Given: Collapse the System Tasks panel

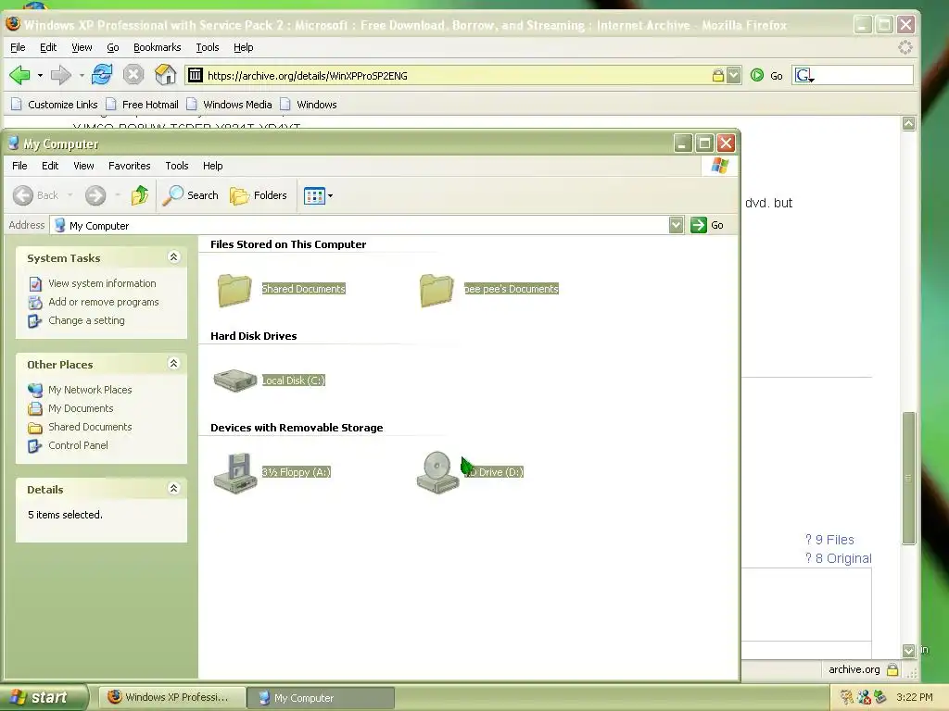Looking at the screenshot, I should (173, 257).
